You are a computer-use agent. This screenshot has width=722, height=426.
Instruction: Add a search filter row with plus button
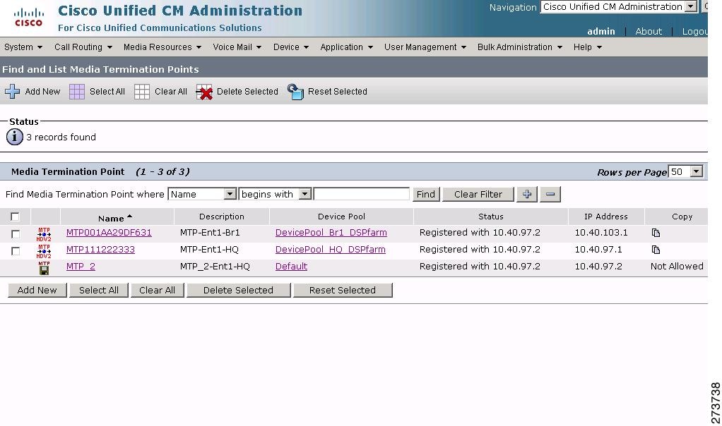click(527, 195)
